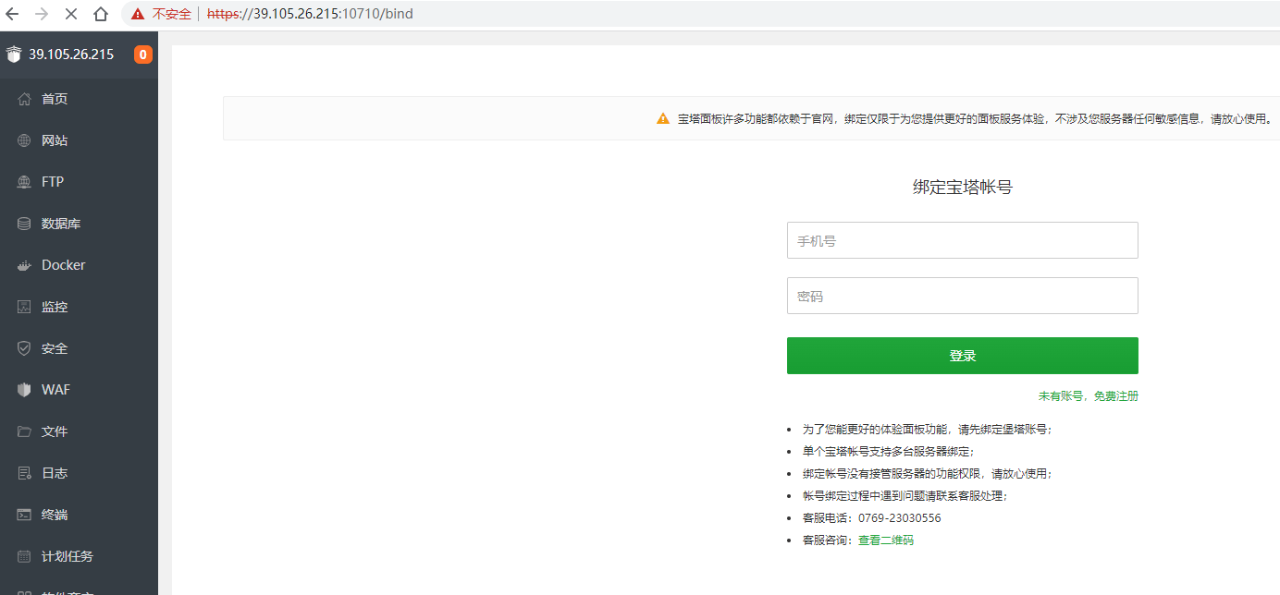
Task: Click the FTP globe icon in sidebar
Action: [25, 182]
